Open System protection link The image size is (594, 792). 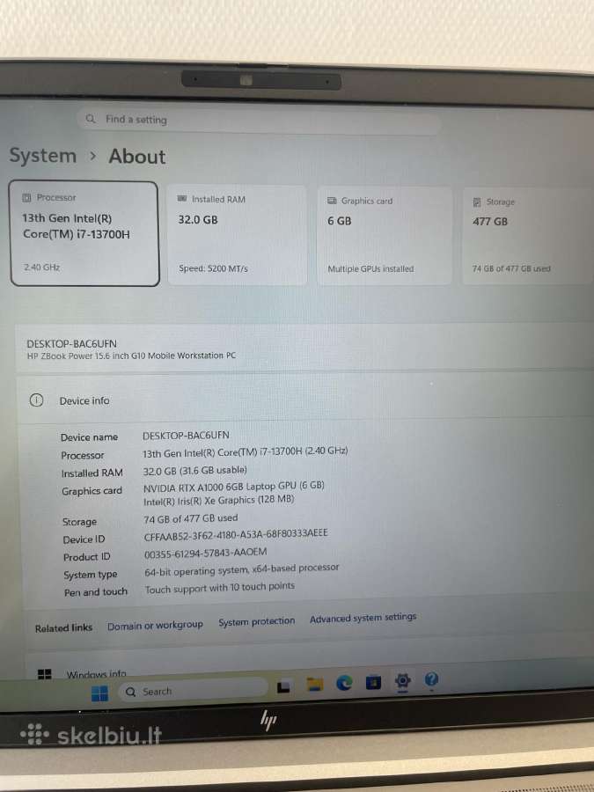pyautogui.click(x=257, y=622)
